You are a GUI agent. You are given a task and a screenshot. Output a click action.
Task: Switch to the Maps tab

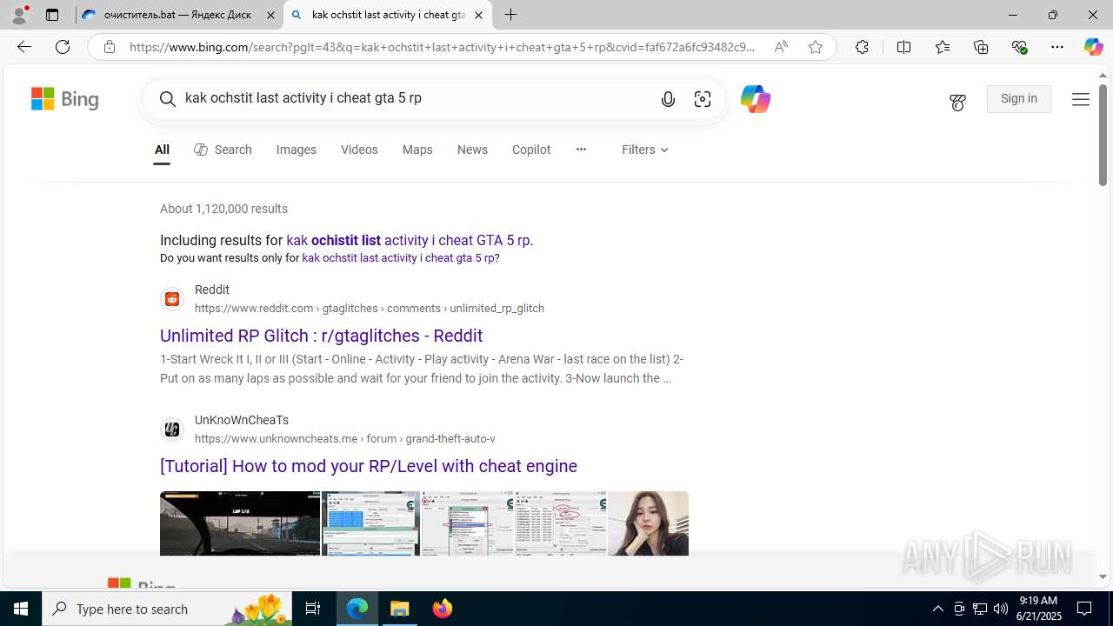(417, 150)
